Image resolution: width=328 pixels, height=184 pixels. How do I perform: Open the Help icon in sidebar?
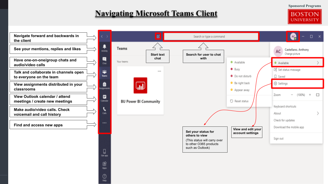point(105,177)
